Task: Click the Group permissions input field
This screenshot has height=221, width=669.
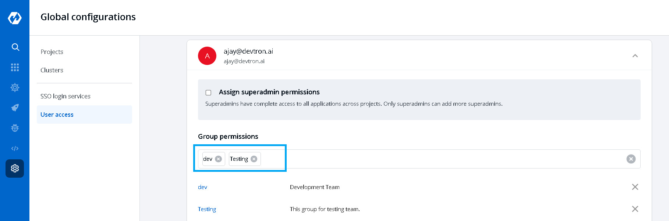Action: click(x=442, y=159)
